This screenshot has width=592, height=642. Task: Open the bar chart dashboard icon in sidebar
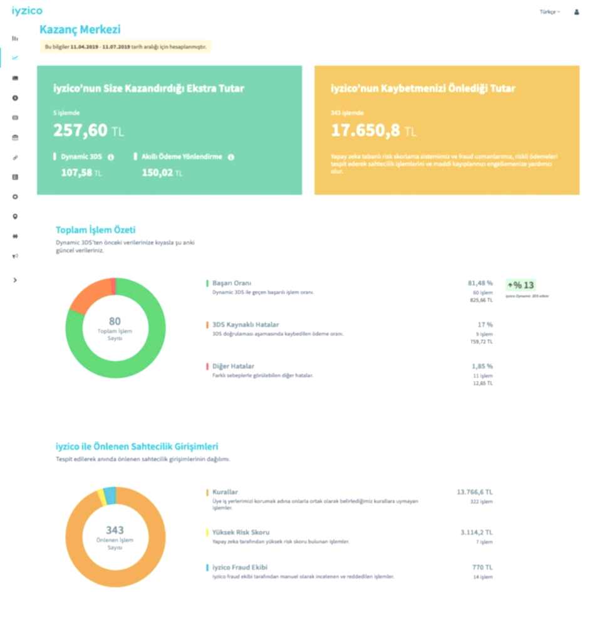pyautogui.click(x=15, y=38)
